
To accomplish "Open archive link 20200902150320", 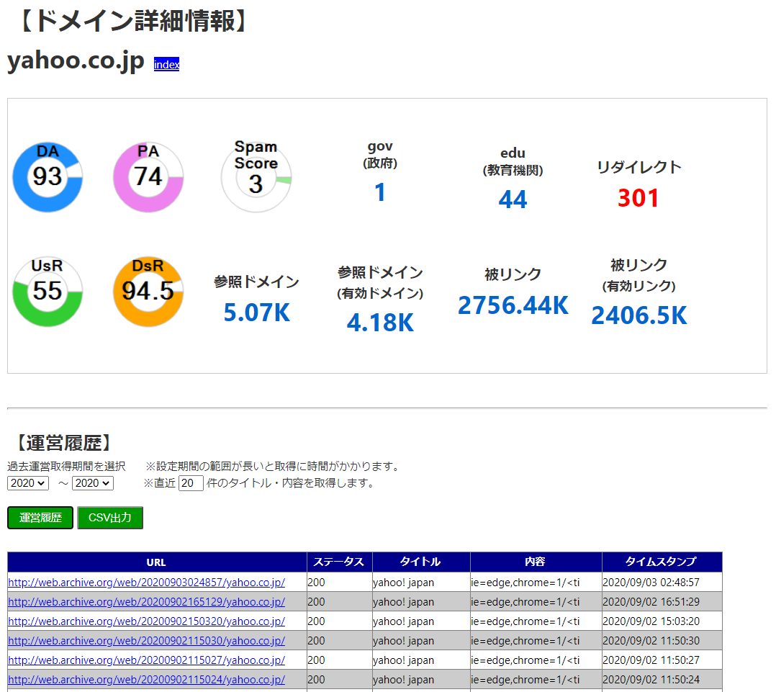I will [x=147, y=621].
